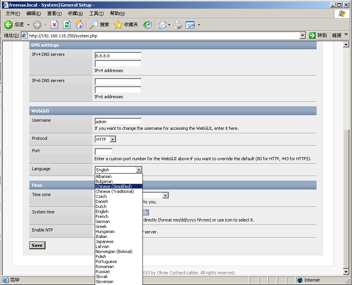
Task: Click the Save button
Action: [37, 245]
